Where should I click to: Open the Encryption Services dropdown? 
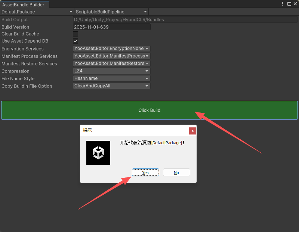pos(111,49)
